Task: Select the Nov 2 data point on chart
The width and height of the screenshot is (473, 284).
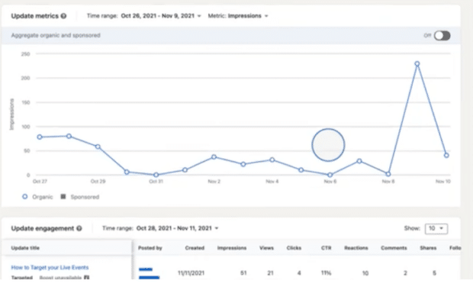Action: point(214,157)
